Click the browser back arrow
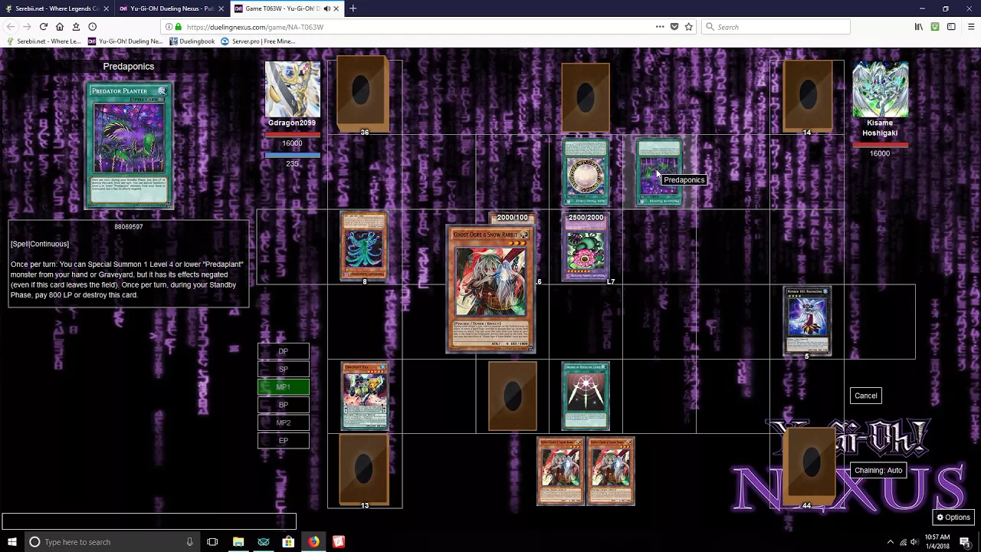 click(11, 27)
